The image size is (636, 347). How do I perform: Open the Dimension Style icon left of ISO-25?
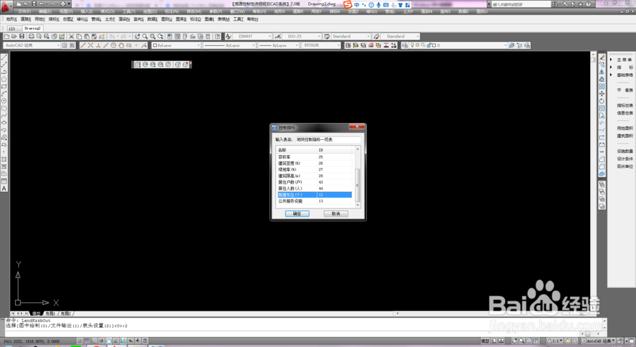(278, 36)
